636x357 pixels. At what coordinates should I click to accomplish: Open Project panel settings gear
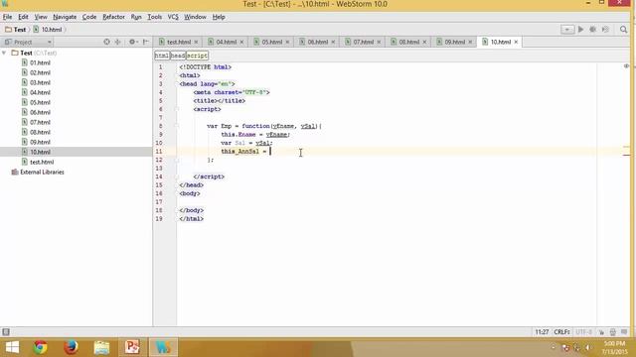pos(132,42)
